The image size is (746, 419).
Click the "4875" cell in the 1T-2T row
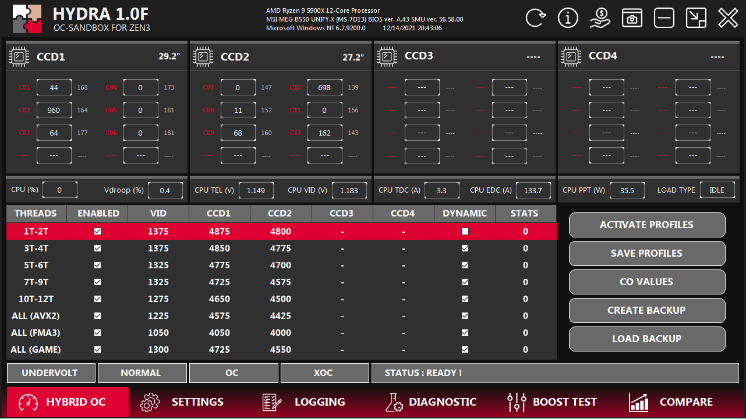click(x=220, y=232)
